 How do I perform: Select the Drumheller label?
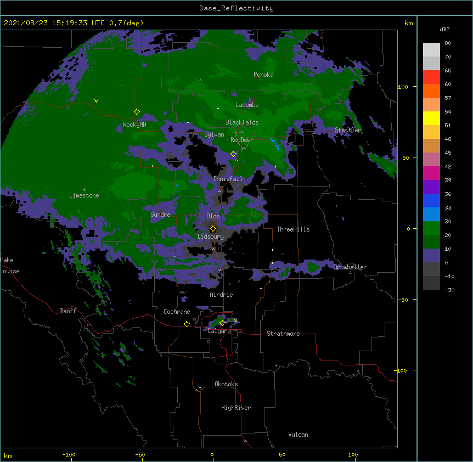click(x=350, y=267)
